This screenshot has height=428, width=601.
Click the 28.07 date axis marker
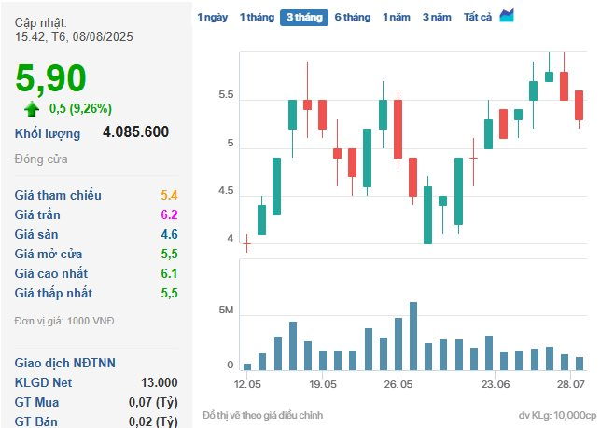click(569, 384)
